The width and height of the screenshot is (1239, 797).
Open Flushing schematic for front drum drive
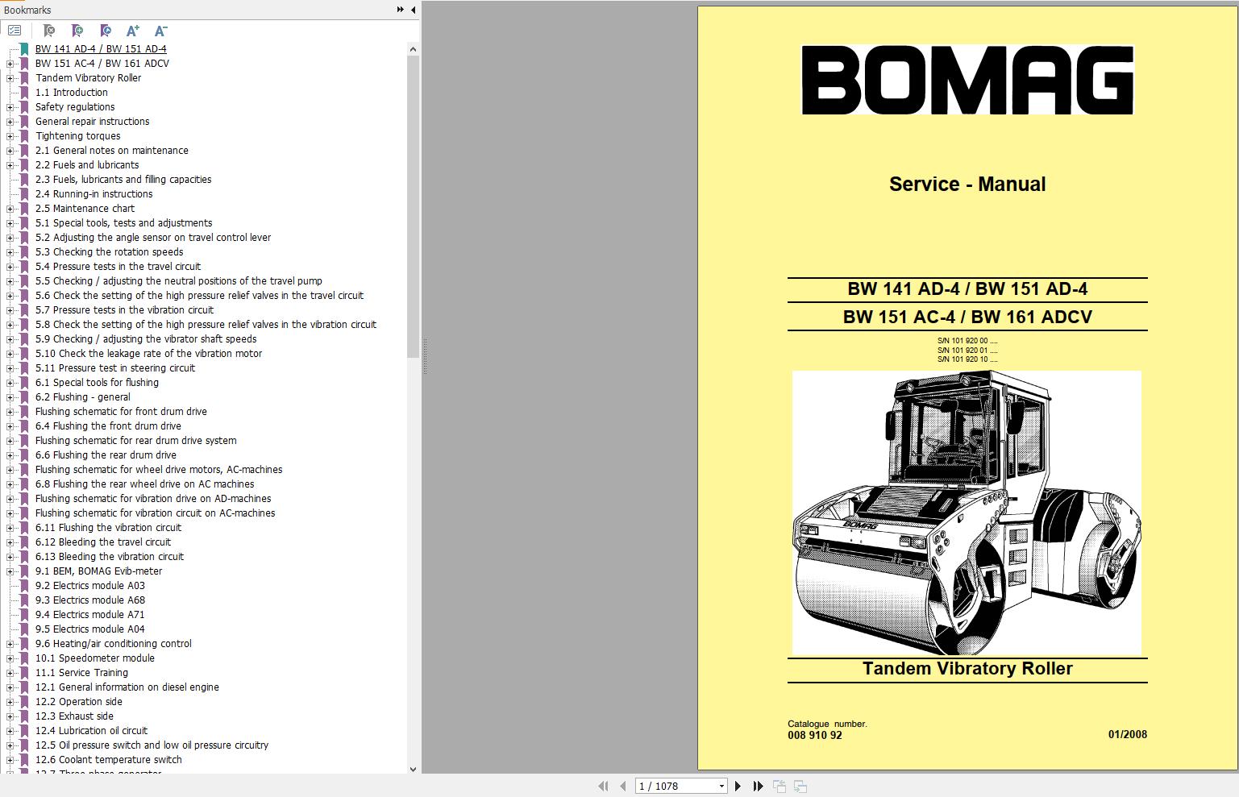(121, 412)
